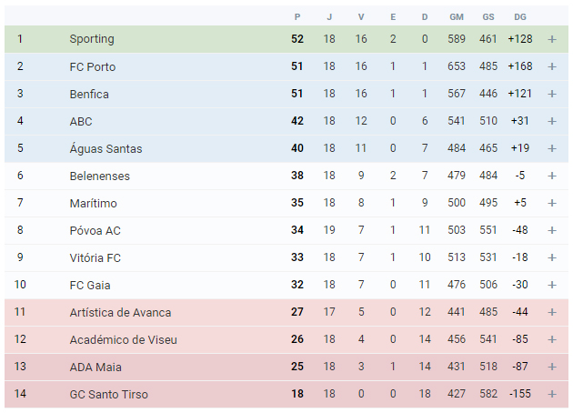Expand the Sporting row plus icon
Viewport: 573px width, 413px height.
(x=552, y=39)
